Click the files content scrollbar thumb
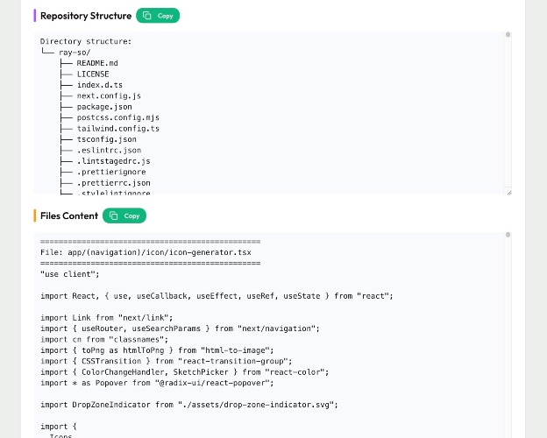The image size is (547, 438). pos(508,235)
